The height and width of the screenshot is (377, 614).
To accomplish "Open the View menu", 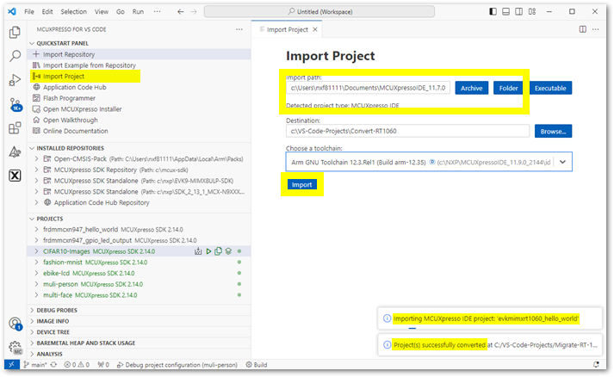I will pos(102,12).
